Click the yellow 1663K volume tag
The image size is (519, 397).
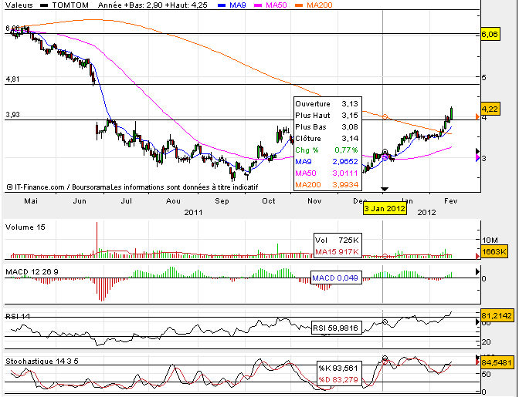tap(494, 251)
